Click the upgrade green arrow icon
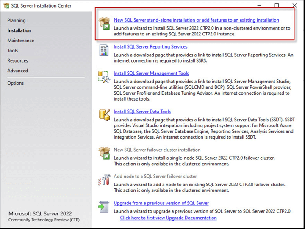Image resolution: width=305 pixels, height=229 pixels. tap(104, 207)
